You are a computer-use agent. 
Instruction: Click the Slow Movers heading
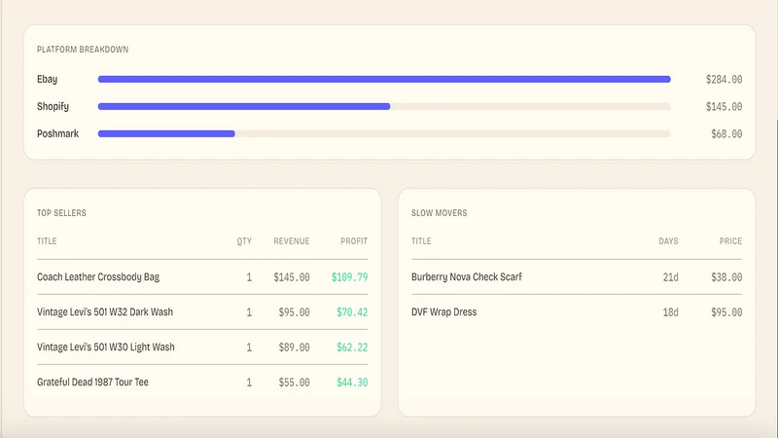440,213
